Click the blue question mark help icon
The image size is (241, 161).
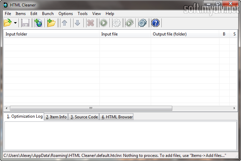[155, 23]
